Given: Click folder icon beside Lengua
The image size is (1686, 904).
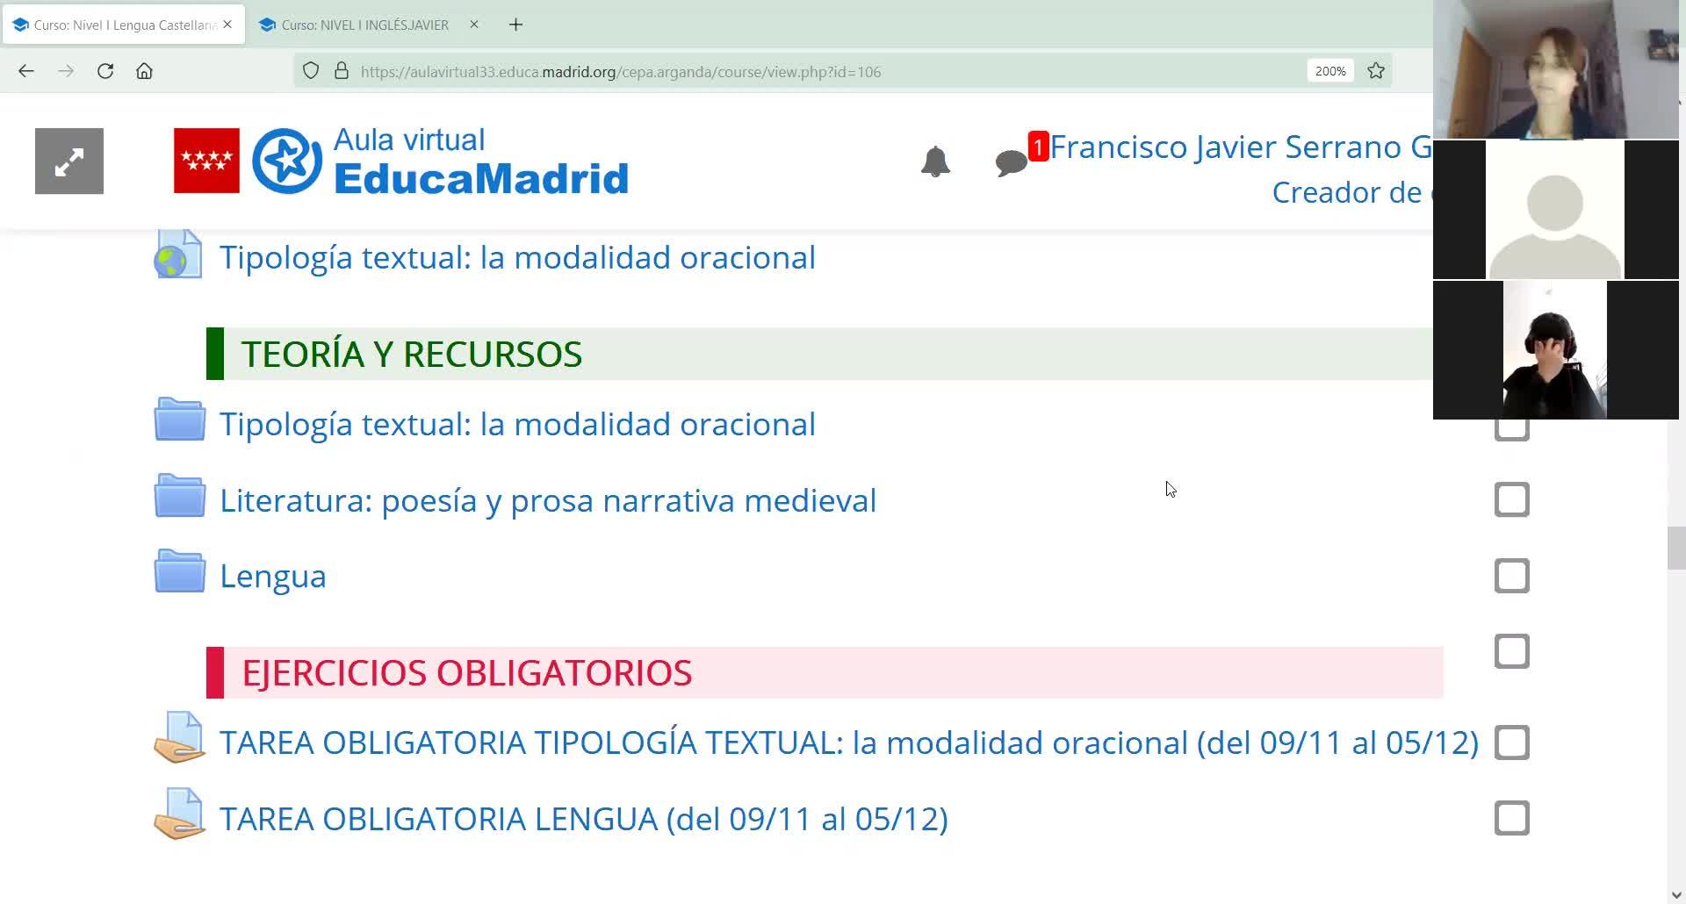Looking at the screenshot, I should pyautogui.click(x=180, y=571).
